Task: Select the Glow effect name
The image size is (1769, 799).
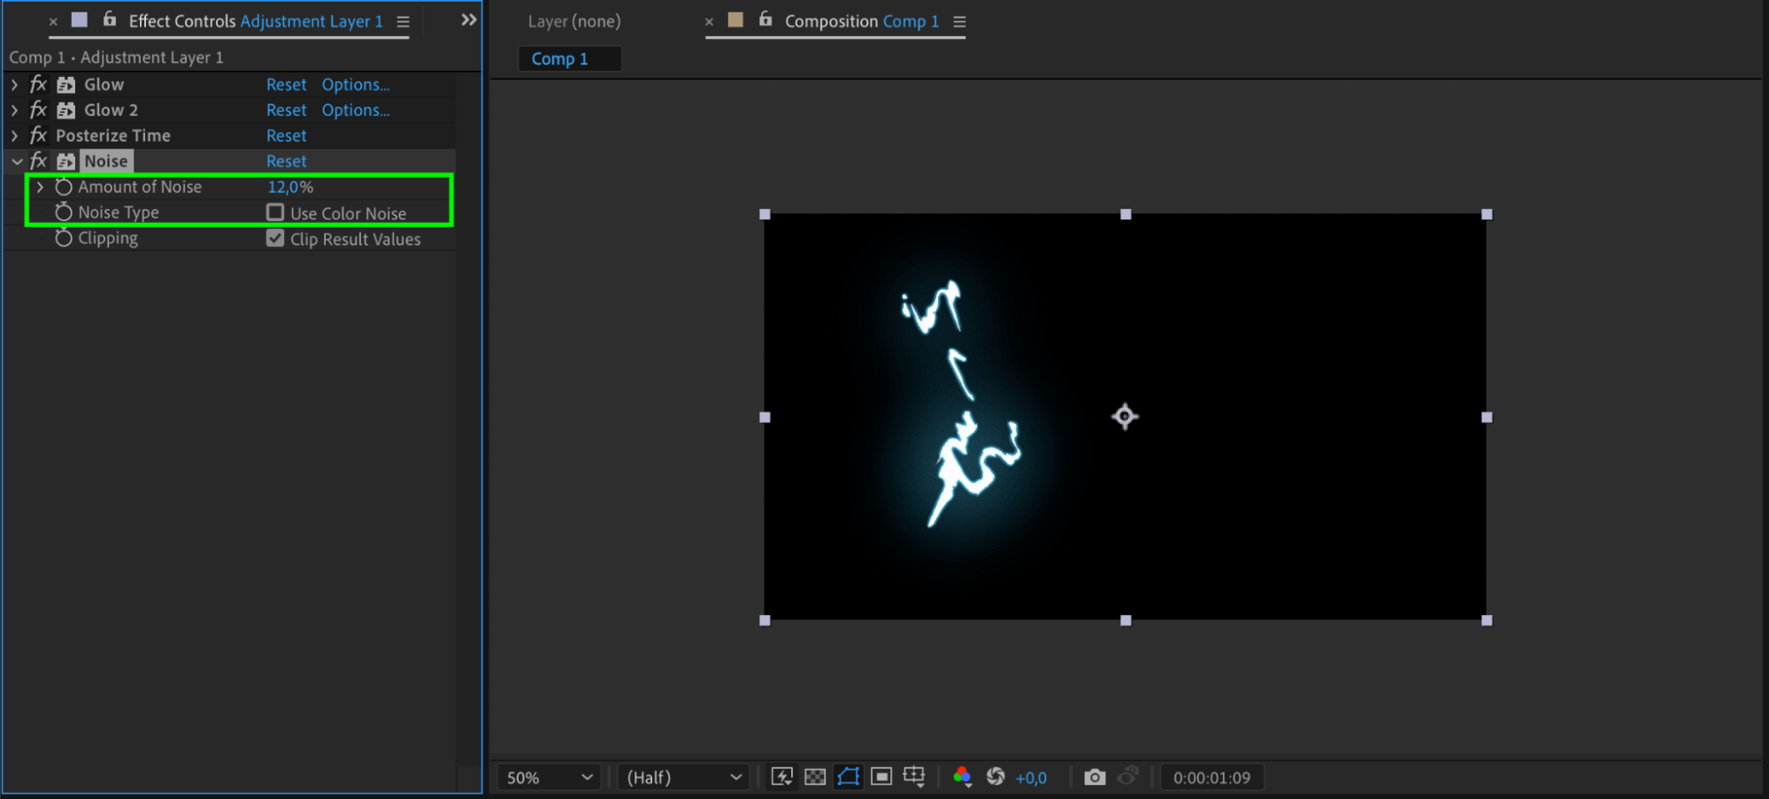Action: pos(104,84)
